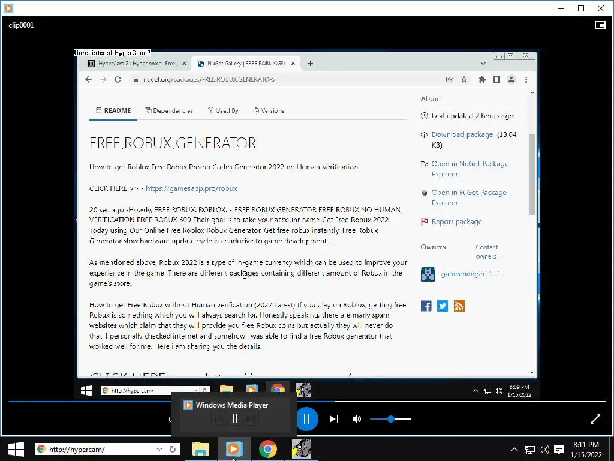Viewport: 614px width, 461px height.
Task: Open the Chrome three-dot menu in the video
Action: (x=526, y=80)
